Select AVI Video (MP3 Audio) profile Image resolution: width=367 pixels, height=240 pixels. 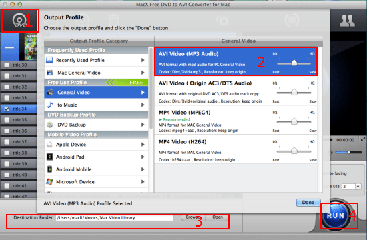(236, 61)
